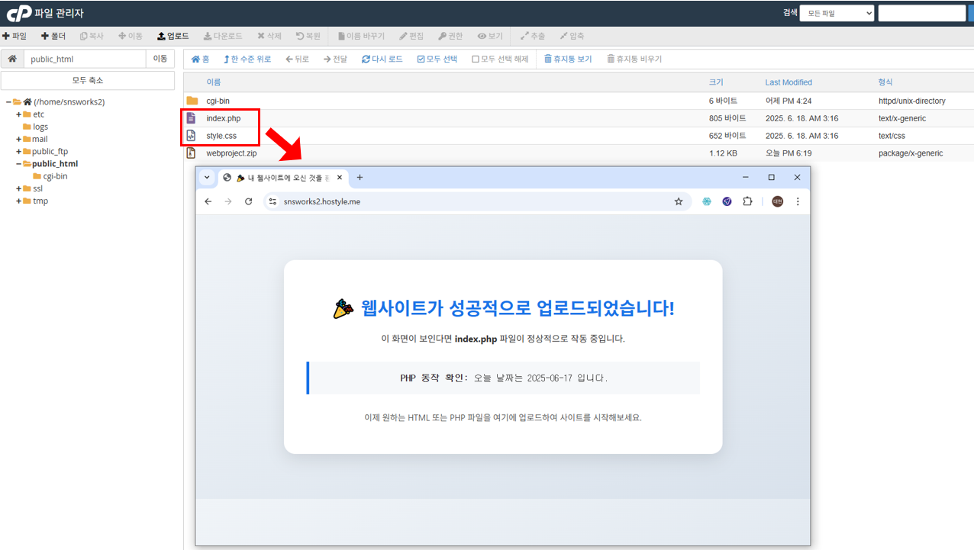Collapse the public_html tree folder
This screenshot has height=550, width=974.
18,164
